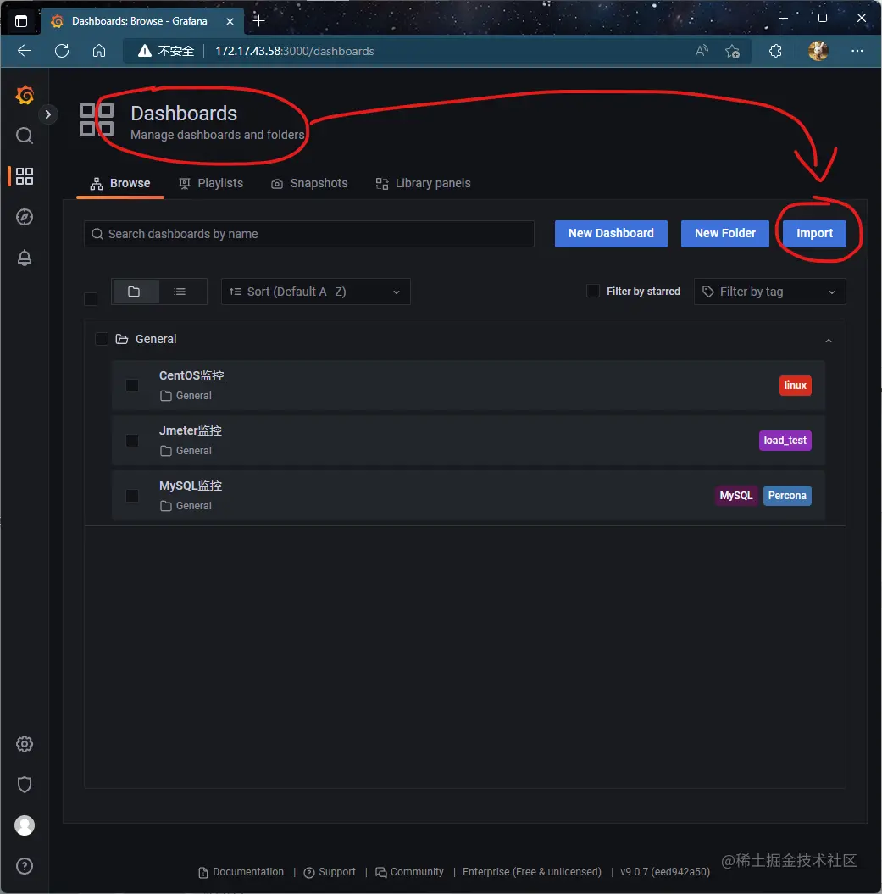
Task: Tick the select-all checkbox above the list
Action: (x=91, y=299)
